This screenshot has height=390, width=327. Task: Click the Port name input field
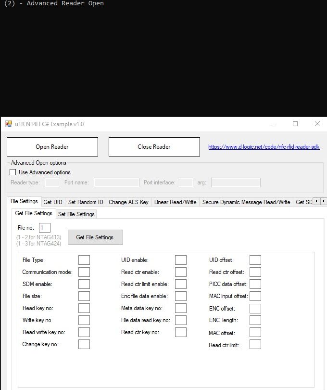pyautogui.click(x=116, y=182)
